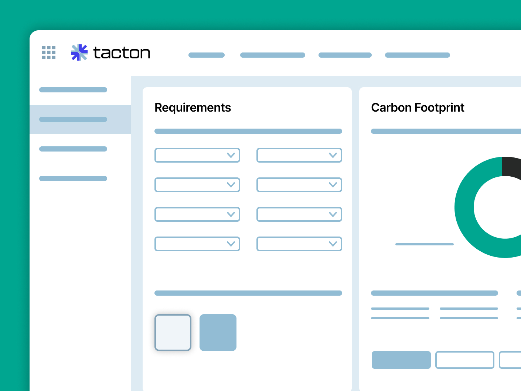Expand third-row left Requirements dropdown
Viewport: 521px width, 391px height.
197,214
